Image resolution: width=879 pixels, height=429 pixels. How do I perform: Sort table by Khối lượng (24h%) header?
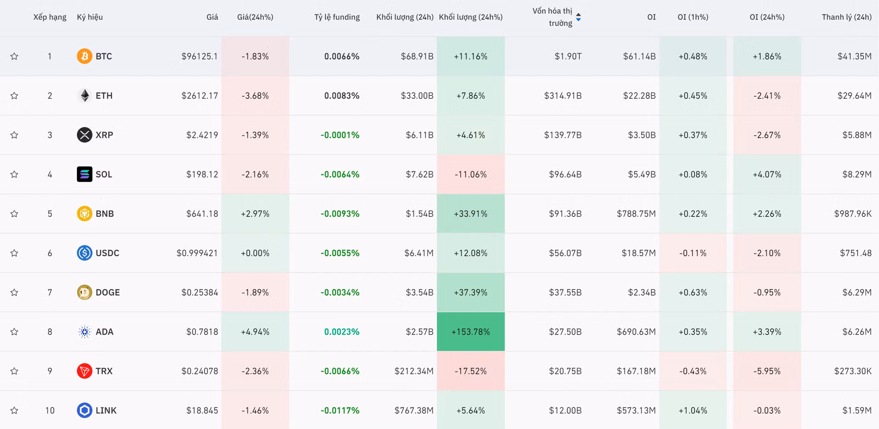click(x=470, y=17)
